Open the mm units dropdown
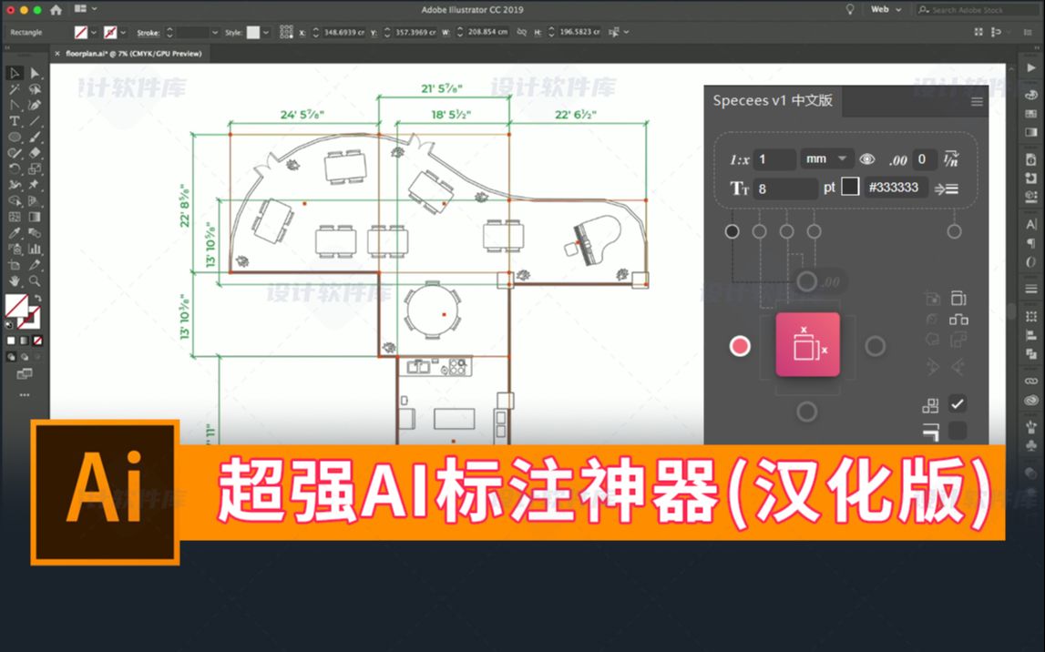Screen dimensions: 1045x652 [x=826, y=159]
